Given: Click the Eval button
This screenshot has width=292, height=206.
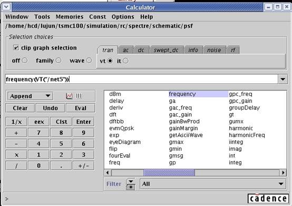Looking at the screenshot, I should pyautogui.click(x=81, y=108).
